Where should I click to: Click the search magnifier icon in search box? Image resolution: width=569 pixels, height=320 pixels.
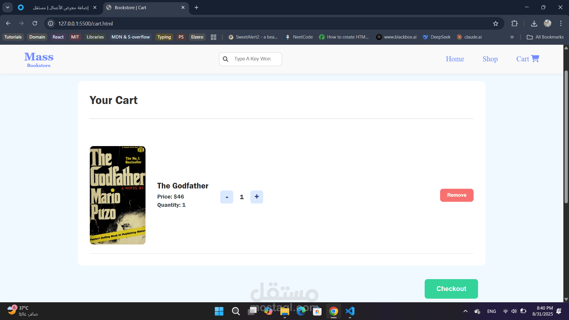click(226, 59)
